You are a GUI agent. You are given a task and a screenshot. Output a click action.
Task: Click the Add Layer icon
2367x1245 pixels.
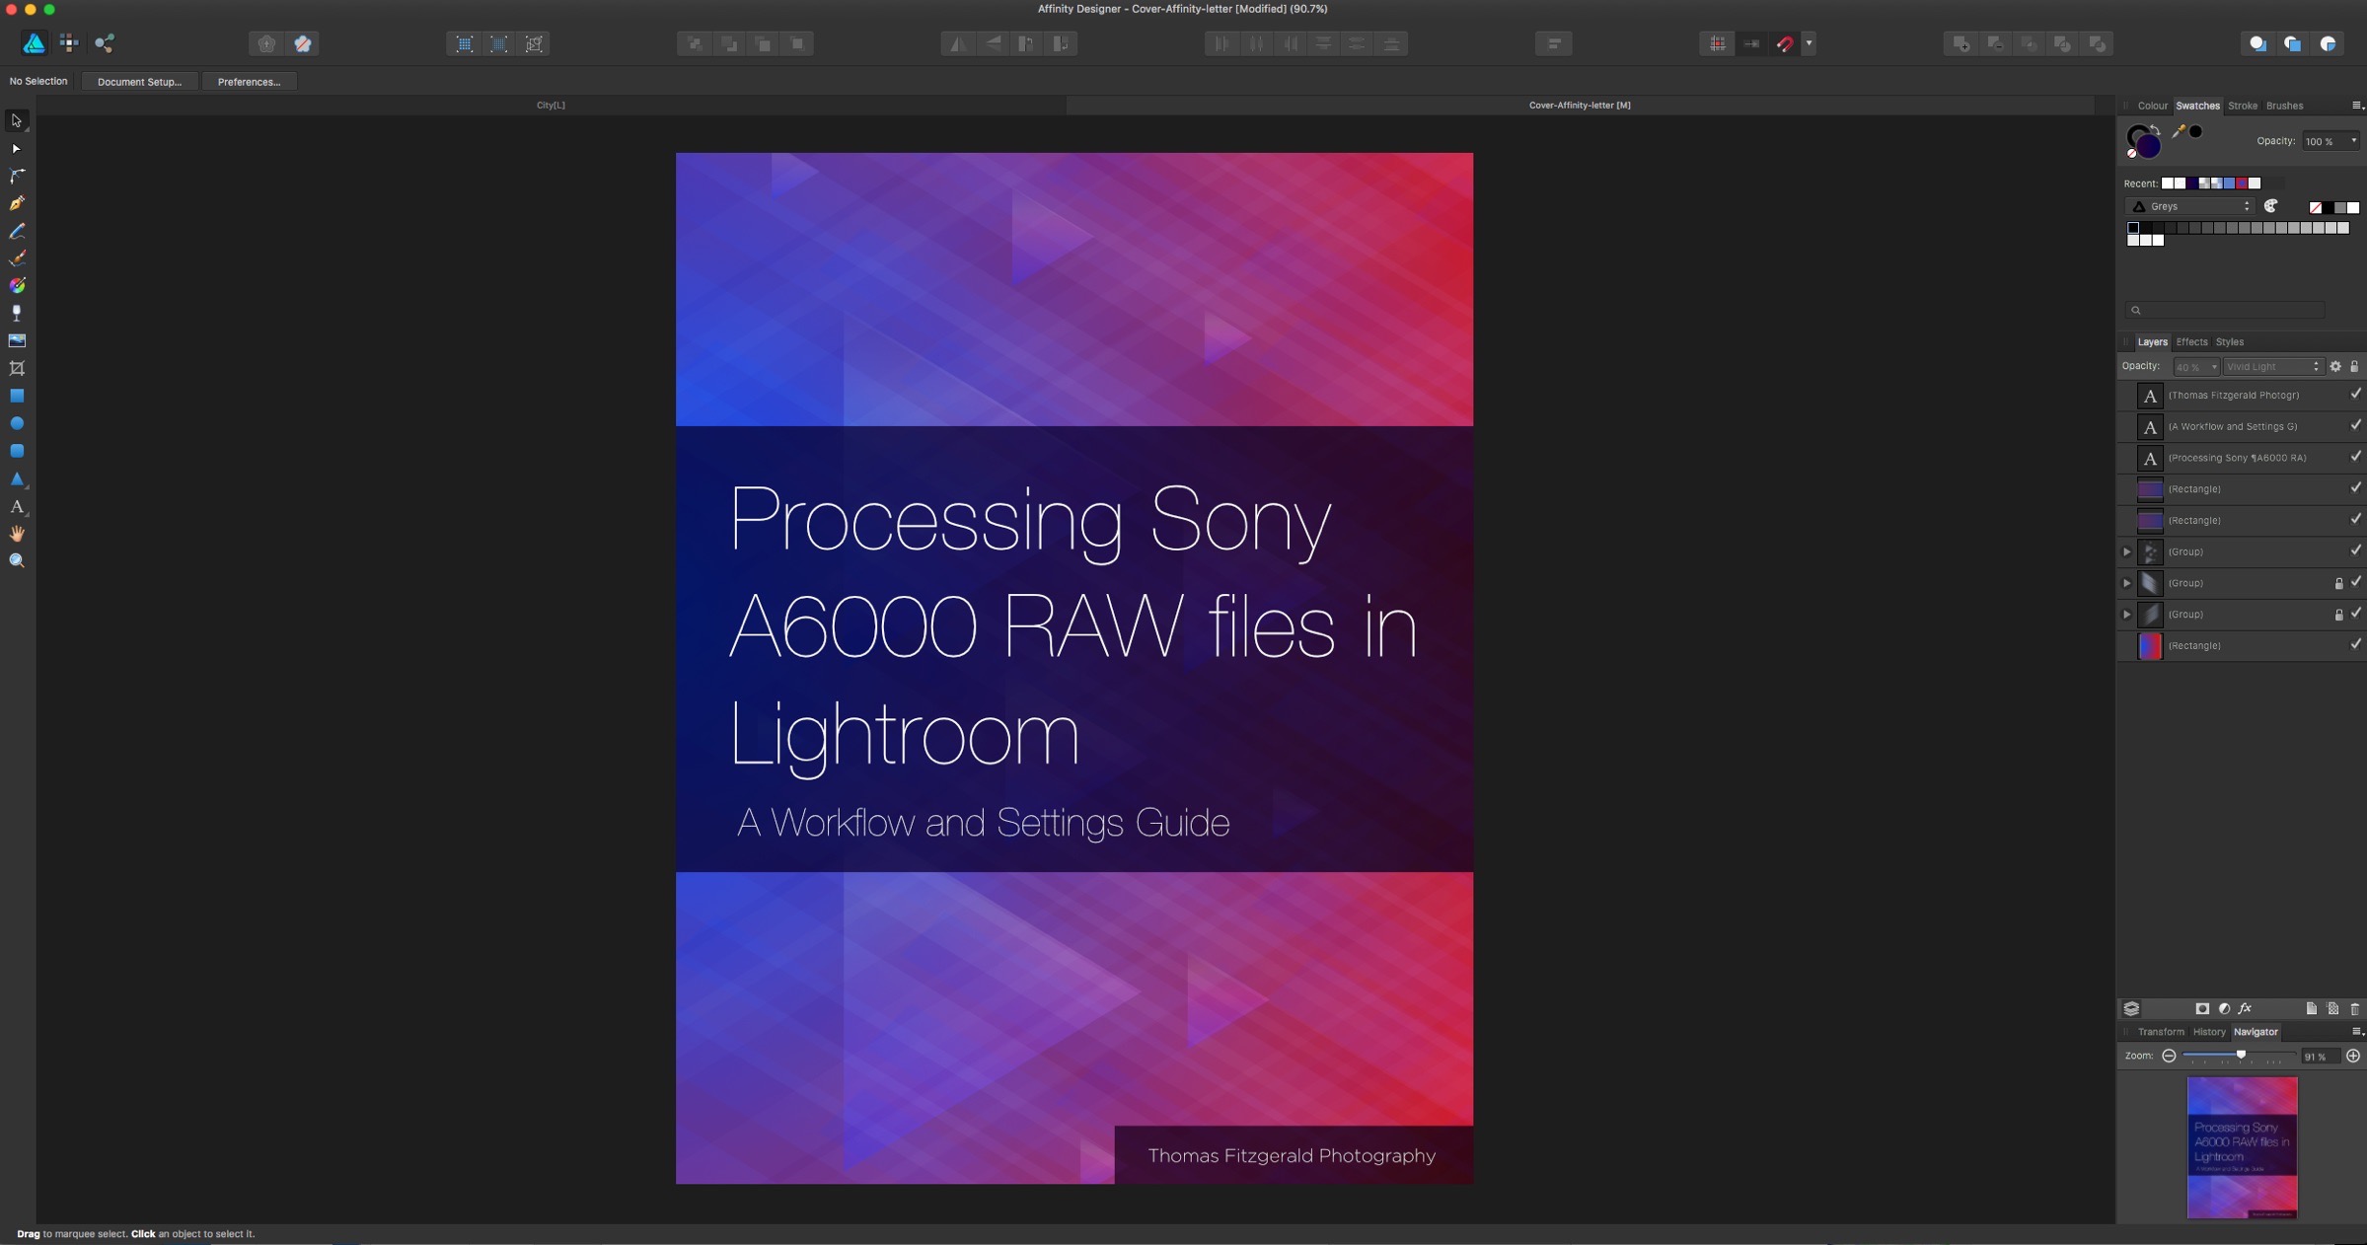[2311, 1008]
